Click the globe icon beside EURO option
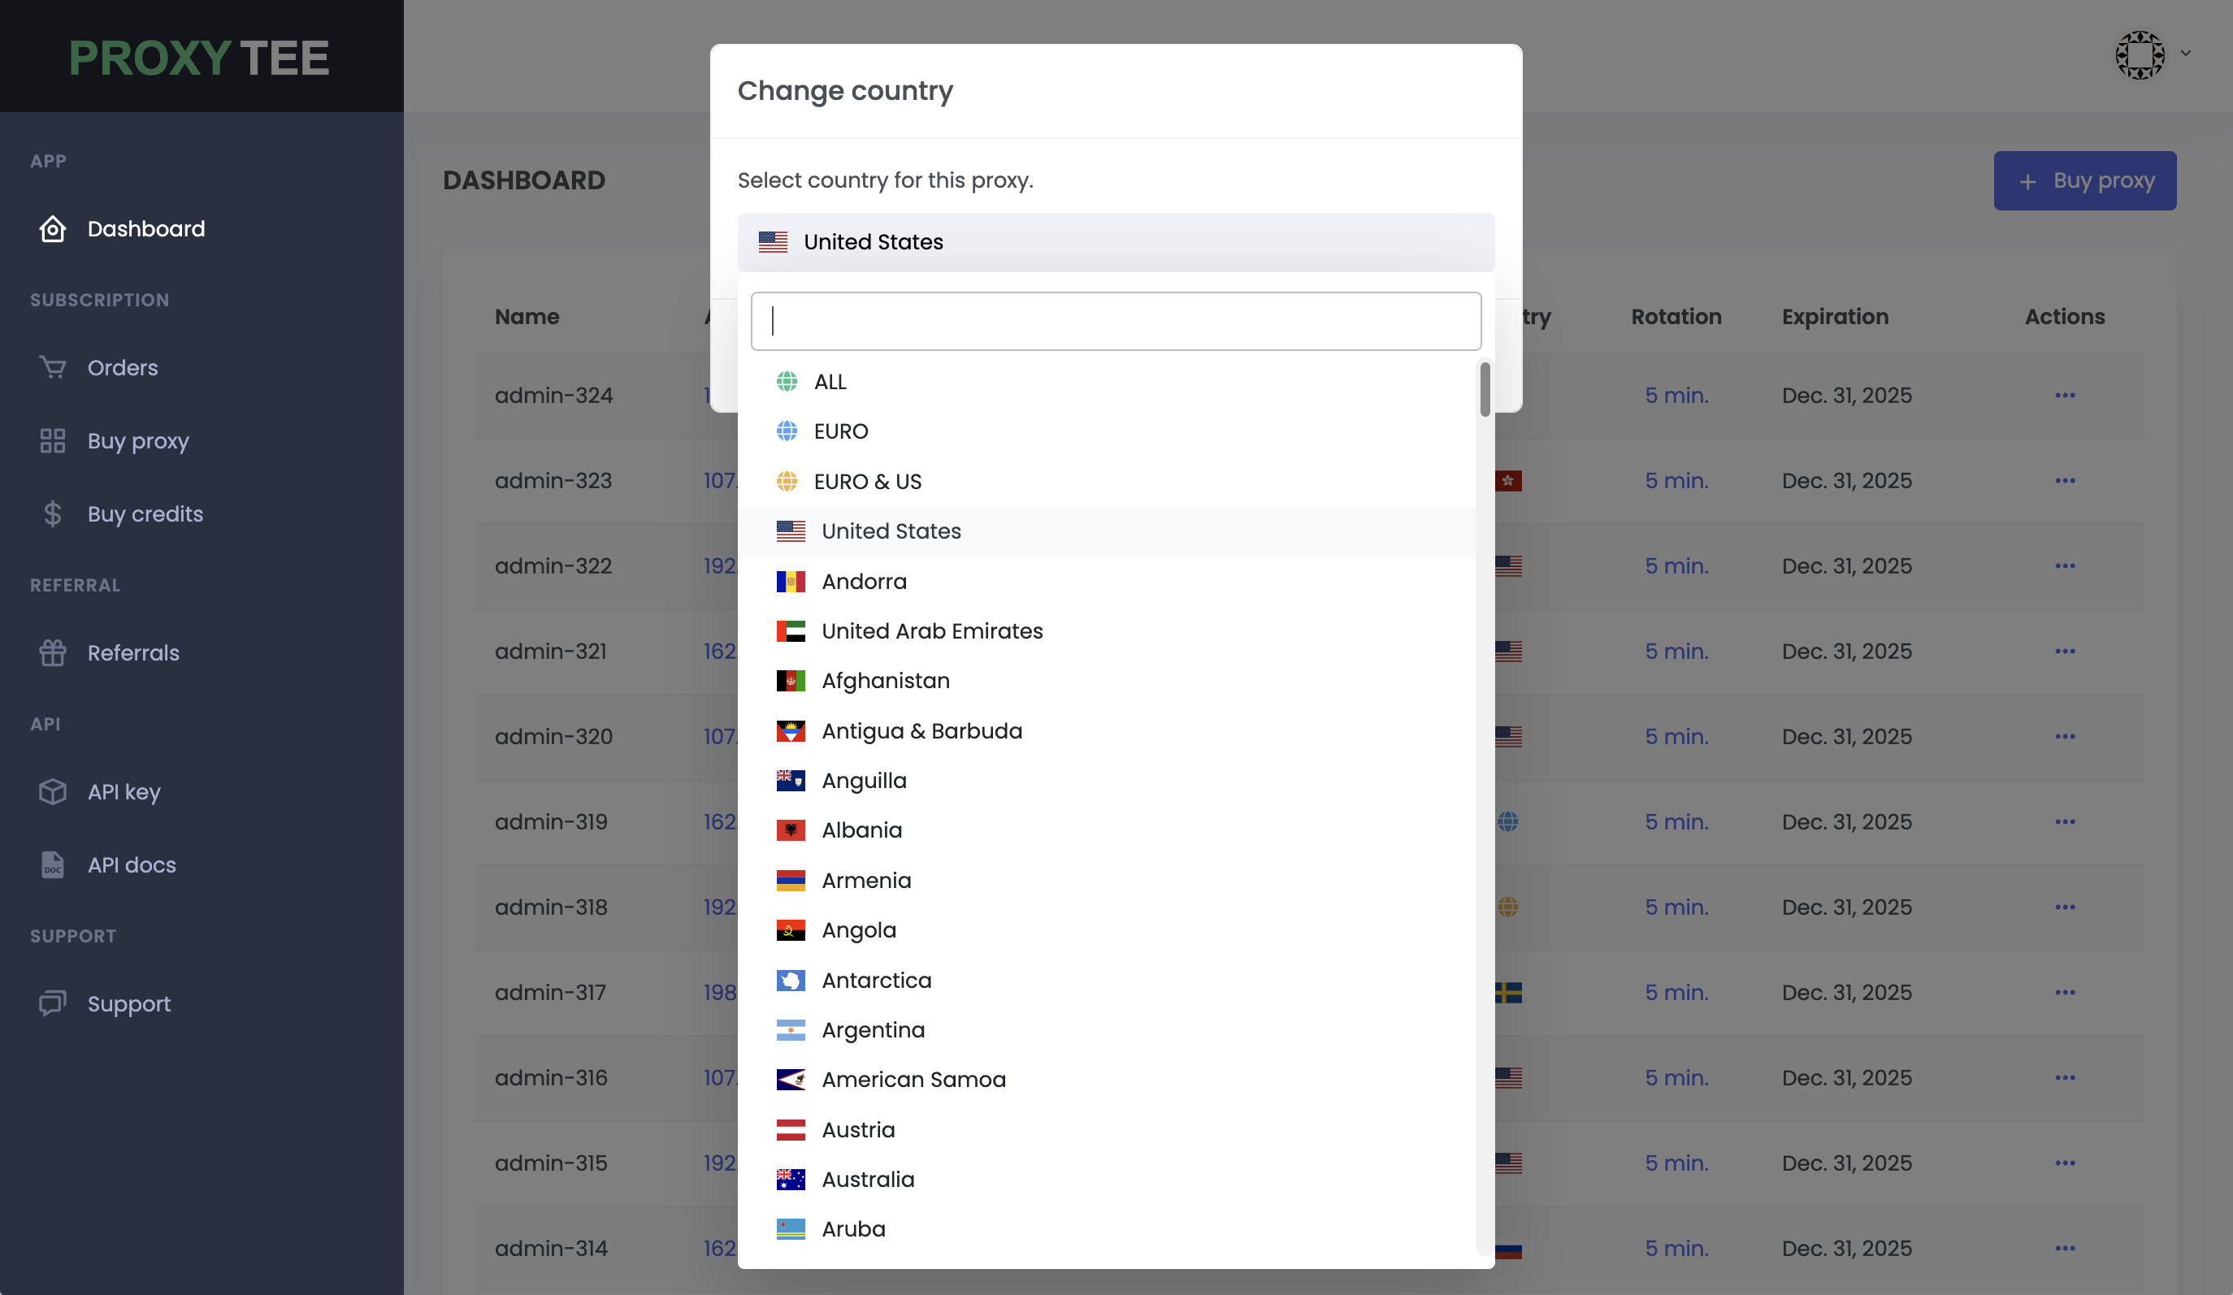The width and height of the screenshot is (2233, 1295). 787,431
